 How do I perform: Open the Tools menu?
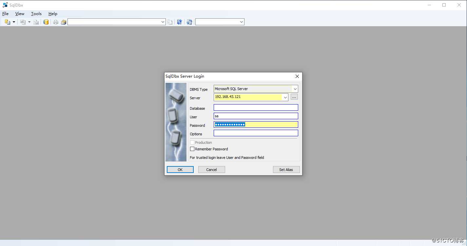click(36, 14)
